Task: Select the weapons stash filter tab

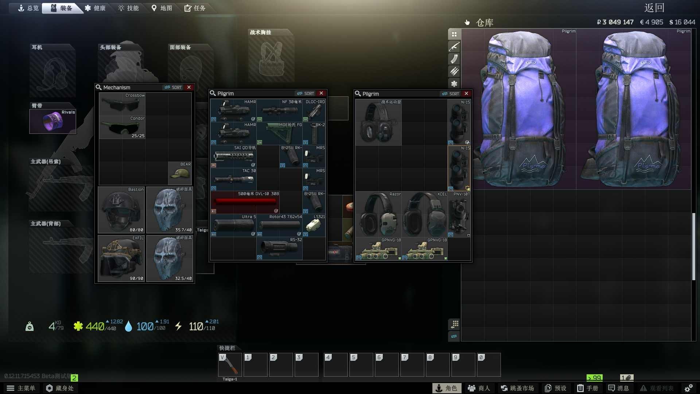Action: [454, 47]
